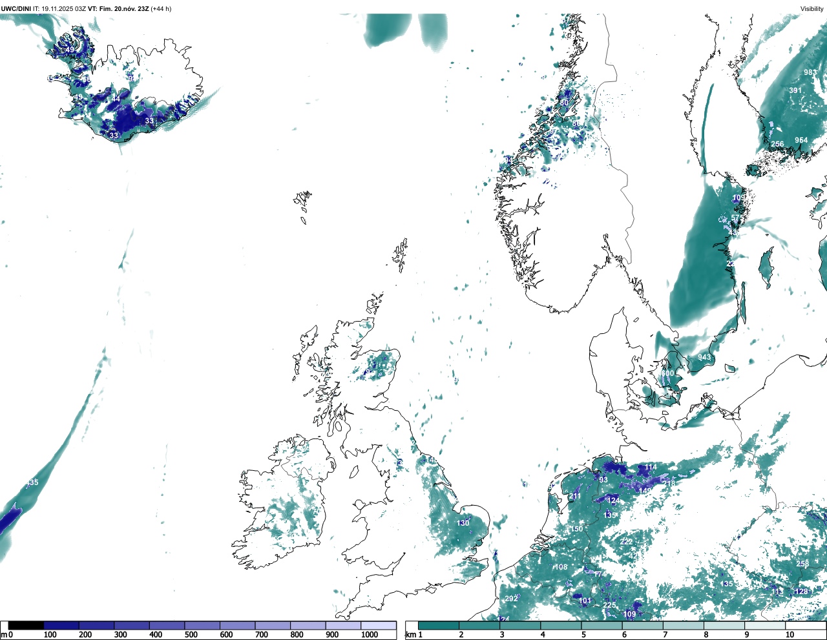Viewport: 827px width, 640px height.
Task: Click the 101 visibility value label
Action: coord(585,601)
